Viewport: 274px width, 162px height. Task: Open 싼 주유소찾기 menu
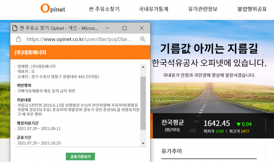[x=104, y=9]
